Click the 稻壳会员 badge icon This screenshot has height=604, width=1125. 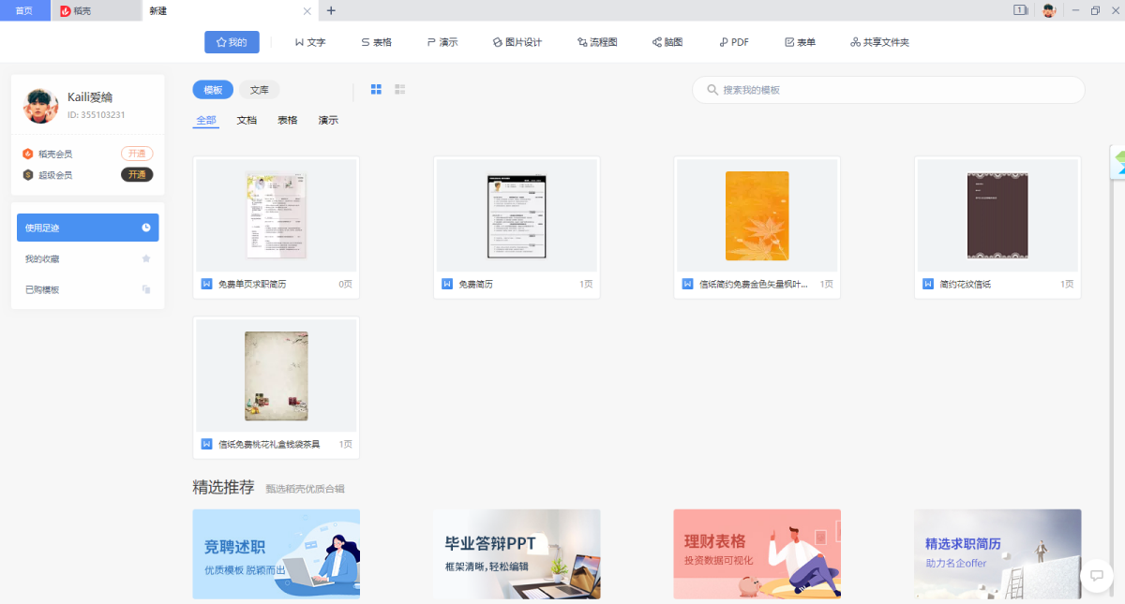point(29,154)
